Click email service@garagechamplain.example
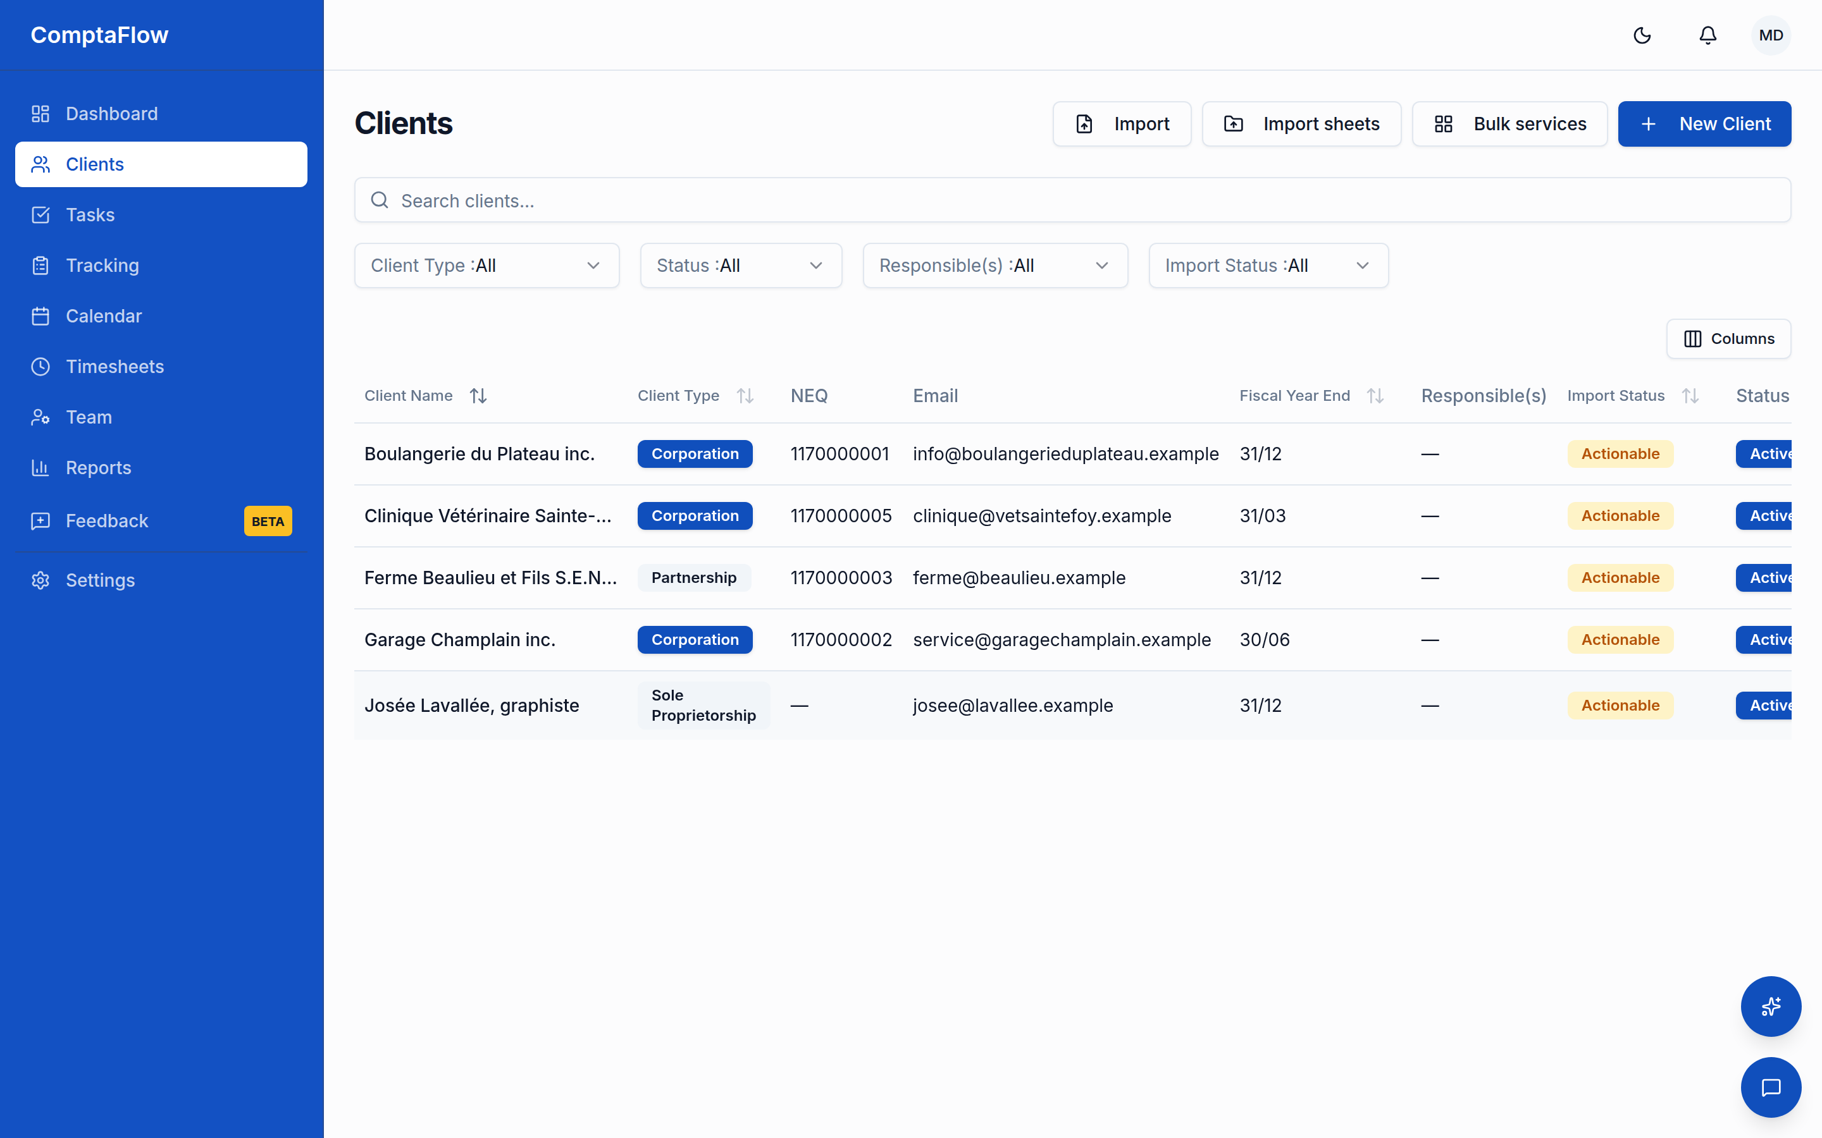Viewport: 1822px width, 1138px height. click(1062, 640)
